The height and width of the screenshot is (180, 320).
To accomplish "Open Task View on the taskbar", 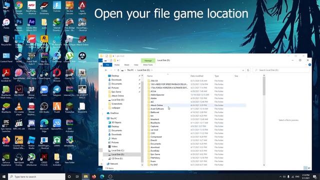I will click(x=77, y=176).
